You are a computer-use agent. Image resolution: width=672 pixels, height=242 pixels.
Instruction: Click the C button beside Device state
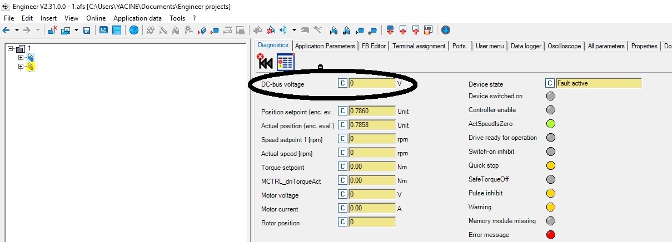pos(550,83)
